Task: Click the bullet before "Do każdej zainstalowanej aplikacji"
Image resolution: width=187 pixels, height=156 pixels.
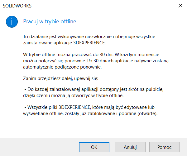Action: tap(25, 90)
